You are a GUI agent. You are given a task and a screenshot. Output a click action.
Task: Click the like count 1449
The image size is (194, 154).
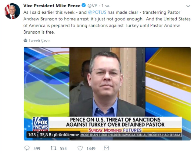point(91,149)
